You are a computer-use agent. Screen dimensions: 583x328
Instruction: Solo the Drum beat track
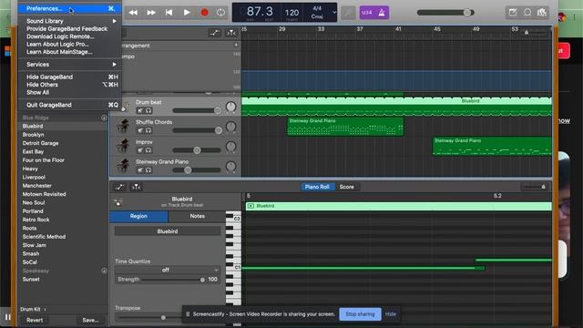[148, 110]
